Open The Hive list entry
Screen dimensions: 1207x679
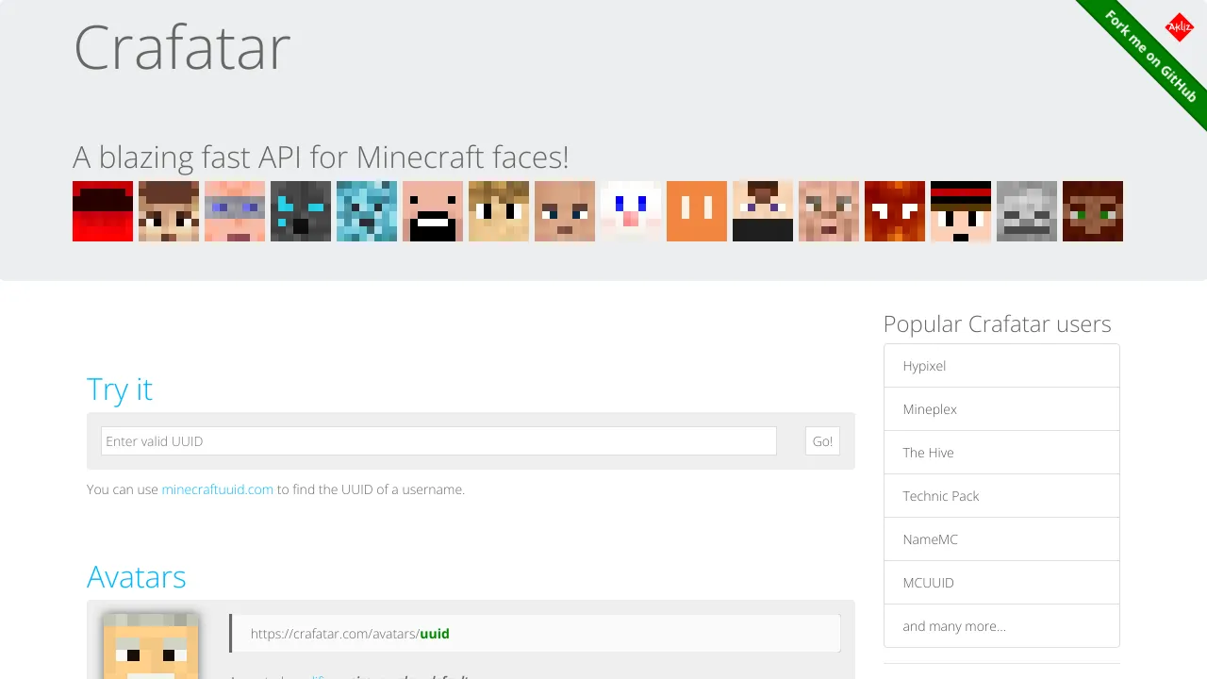tap(1001, 453)
